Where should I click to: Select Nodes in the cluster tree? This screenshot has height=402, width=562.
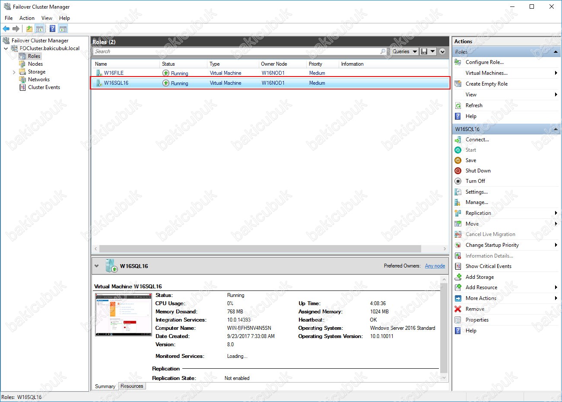(35, 64)
